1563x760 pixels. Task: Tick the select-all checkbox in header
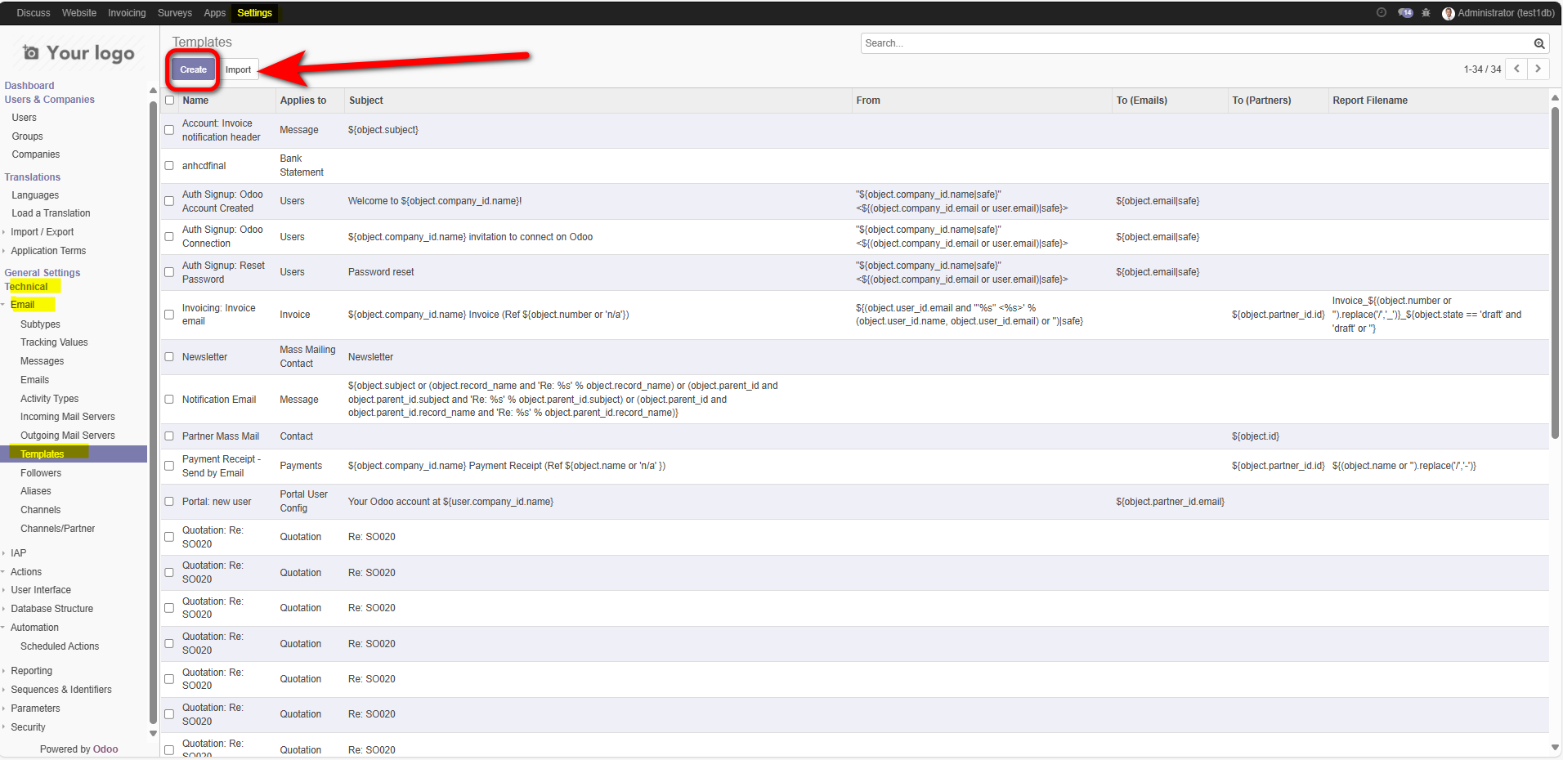[170, 101]
